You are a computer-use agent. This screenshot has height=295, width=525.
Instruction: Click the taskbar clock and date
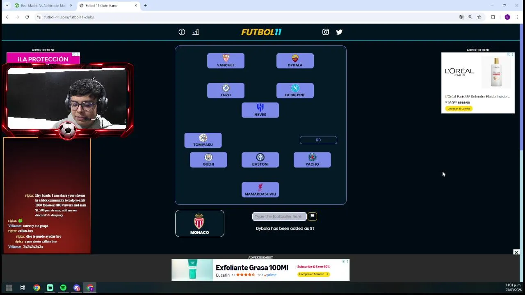[513, 288]
